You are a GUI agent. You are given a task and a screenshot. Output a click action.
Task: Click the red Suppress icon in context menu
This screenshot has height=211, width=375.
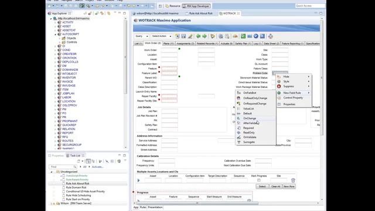click(x=279, y=86)
